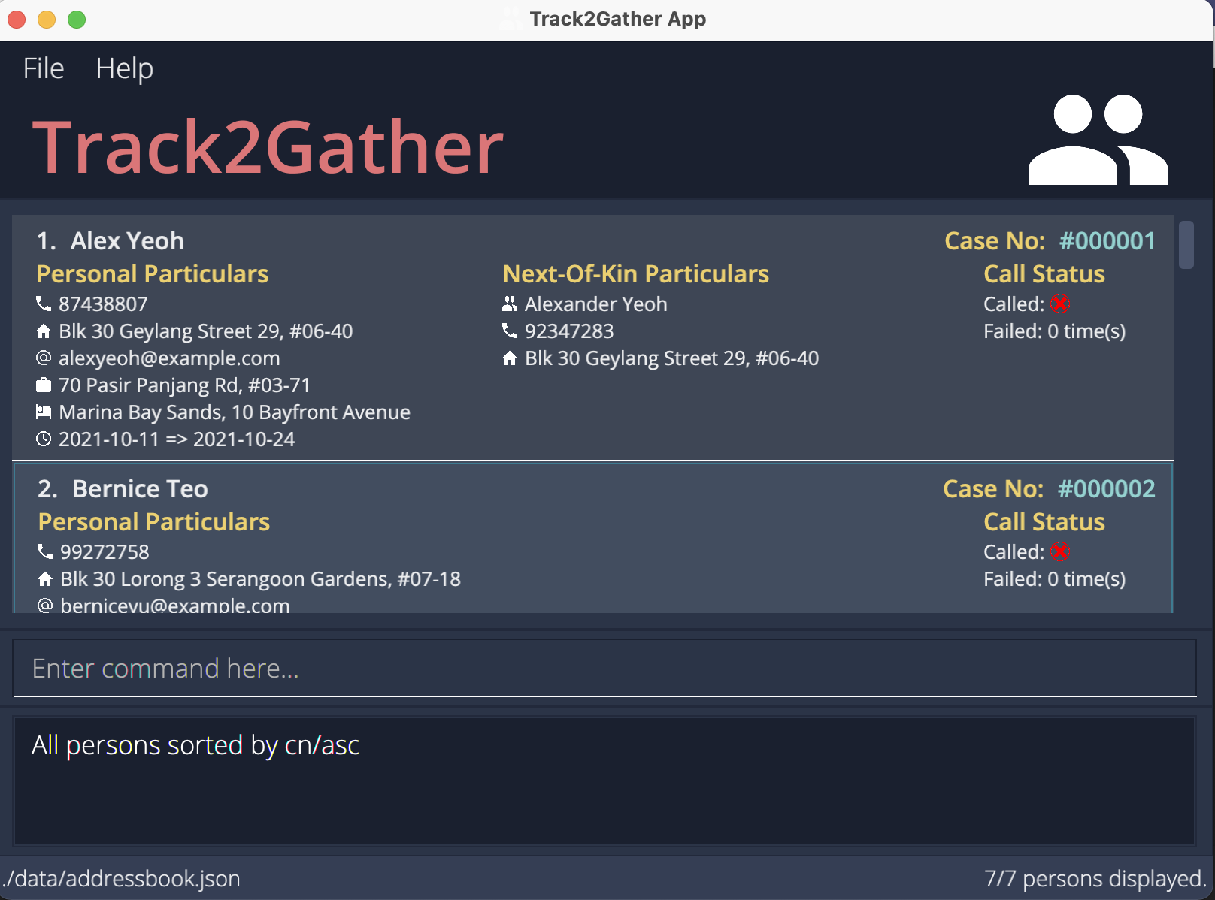Select the hotel icon next to Marina Bay Sands

[x=43, y=412]
